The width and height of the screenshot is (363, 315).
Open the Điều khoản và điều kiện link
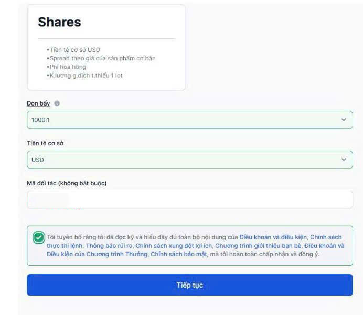pyautogui.click(x=273, y=237)
